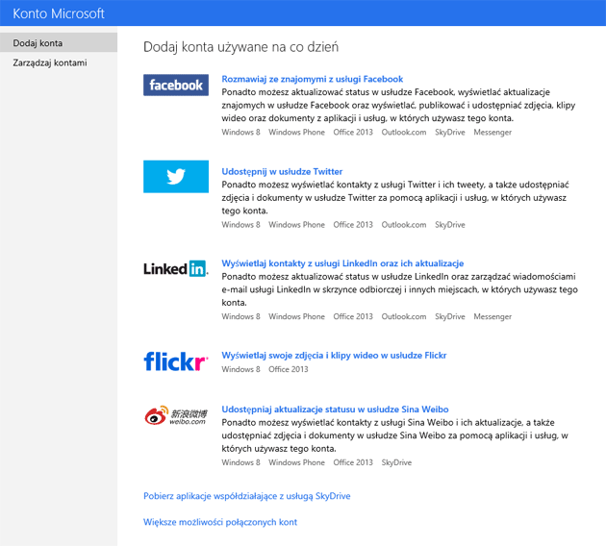Click Outlook.com label in Twitter row
Image resolution: width=606 pixels, height=546 pixels.
tap(404, 225)
